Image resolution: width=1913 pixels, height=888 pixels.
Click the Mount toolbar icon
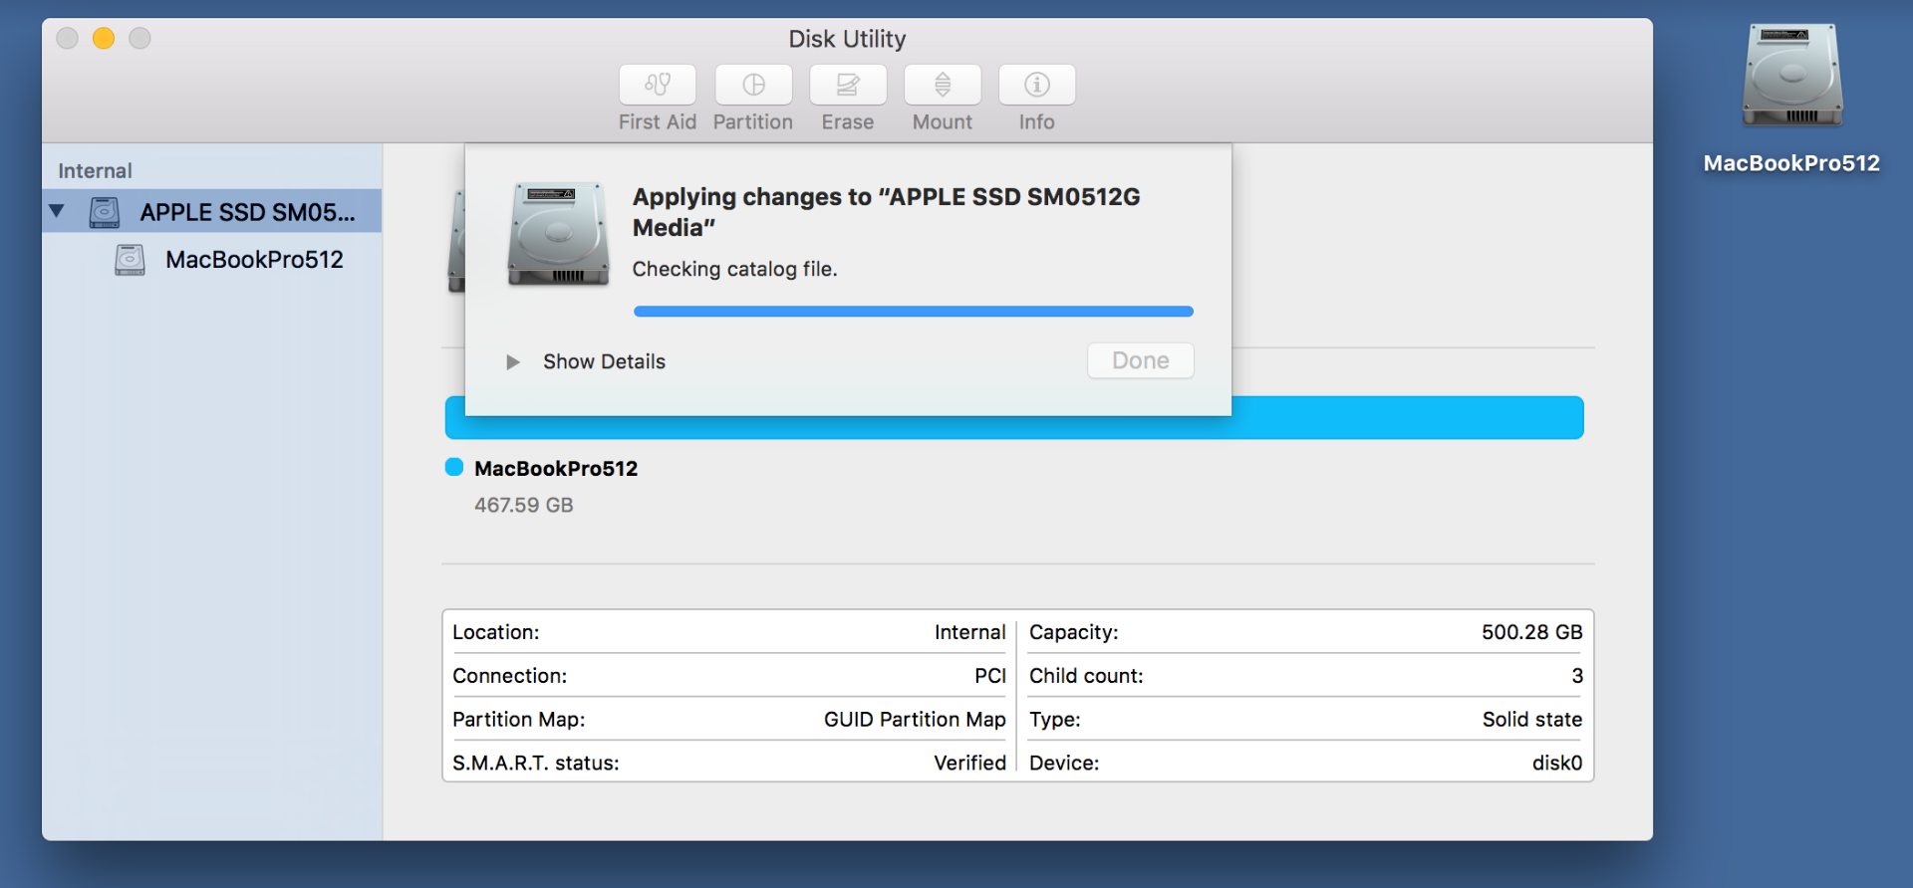click(943, 85)
